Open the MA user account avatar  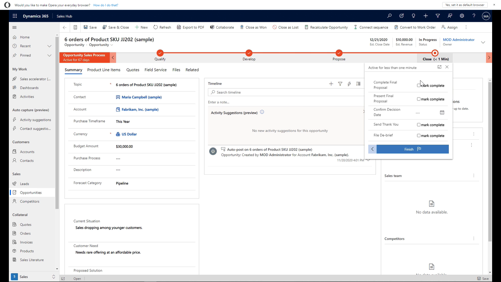coord(486,16)
